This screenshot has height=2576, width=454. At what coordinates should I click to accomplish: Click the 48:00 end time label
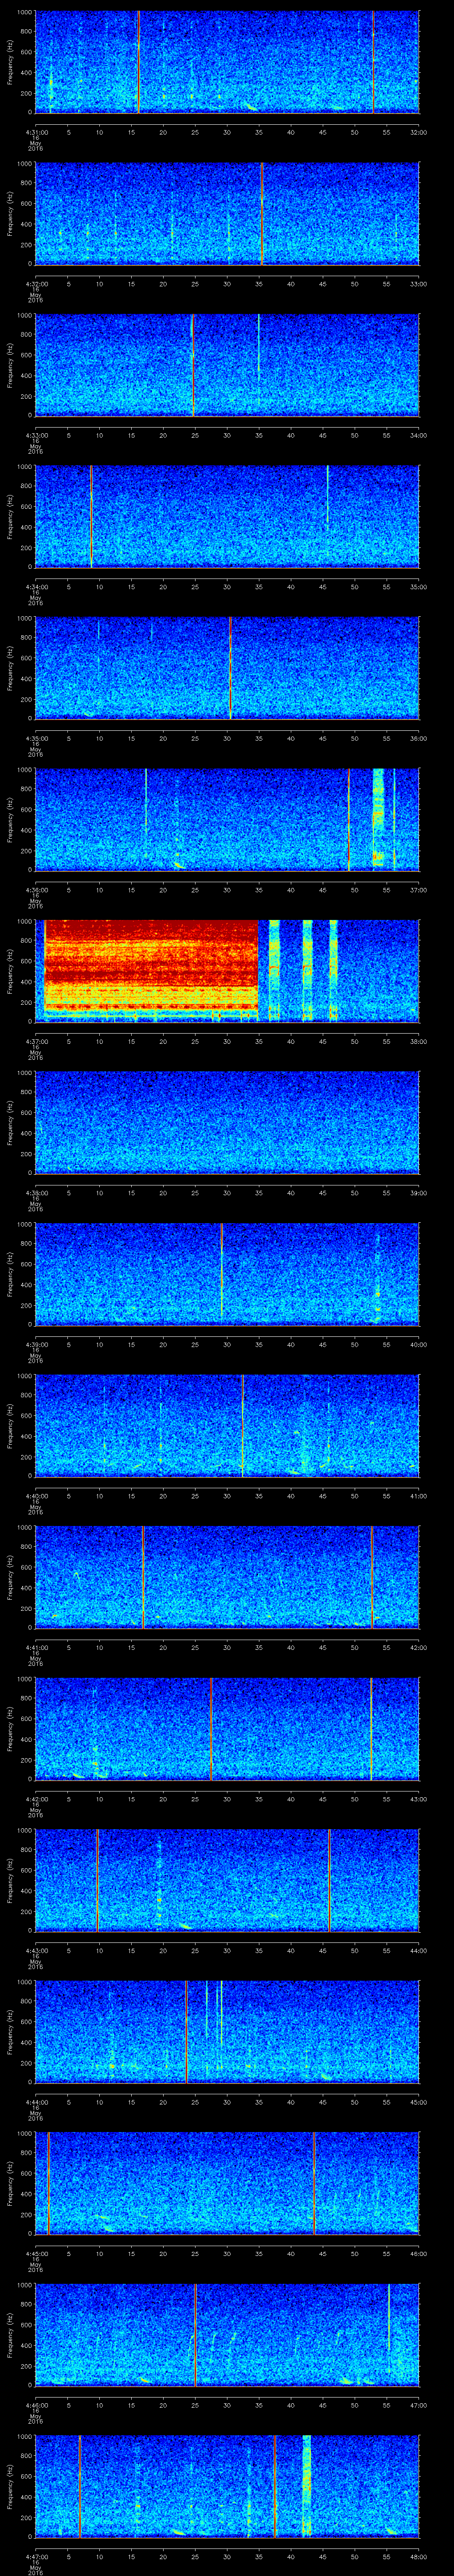(x=418, y=2556)
